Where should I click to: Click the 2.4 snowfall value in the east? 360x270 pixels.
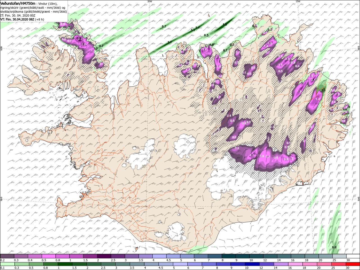[x=314, y=80]
